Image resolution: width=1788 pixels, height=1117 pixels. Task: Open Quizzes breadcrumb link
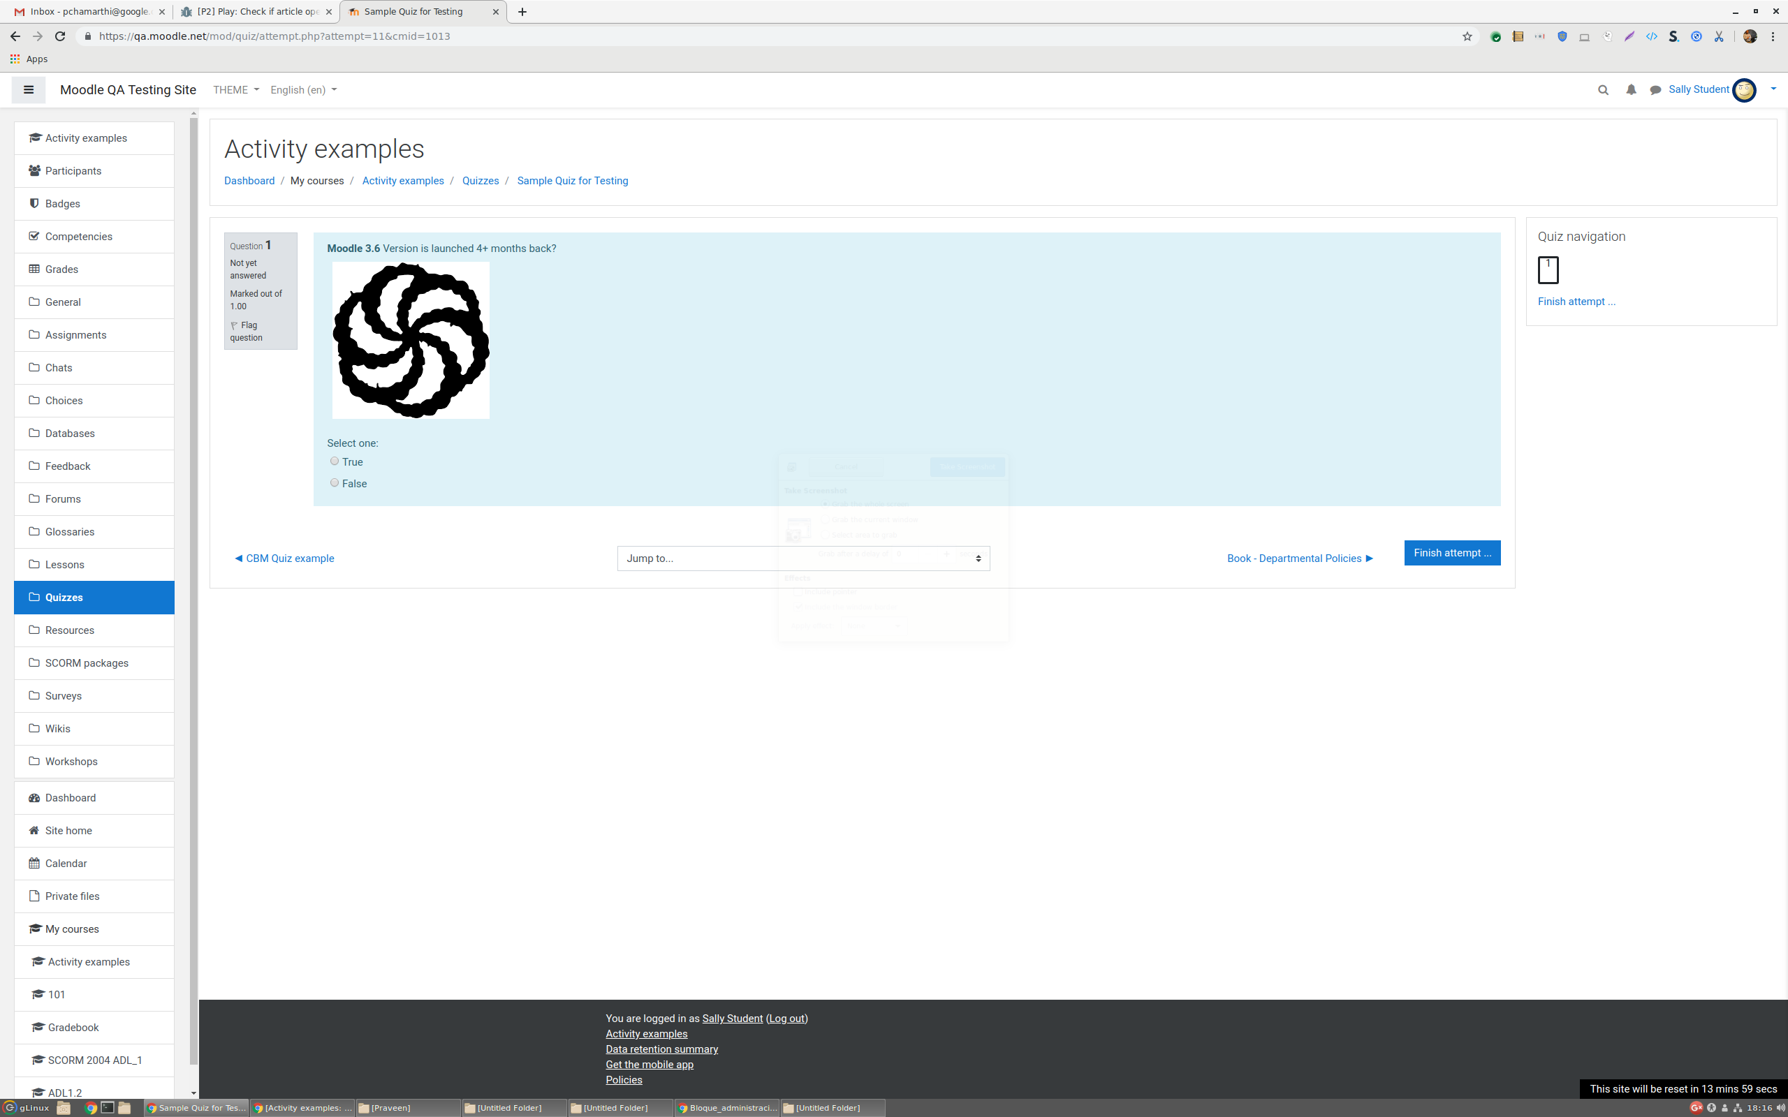click(481, 181)
